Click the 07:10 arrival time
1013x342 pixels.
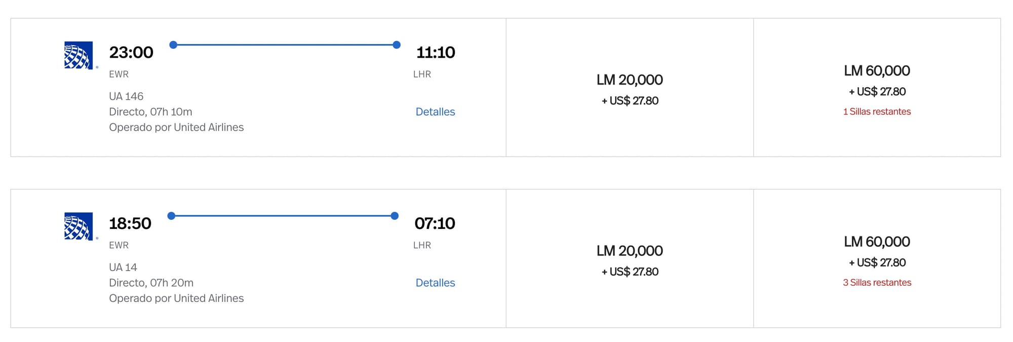pyautogui.click(x=435, y=223)
